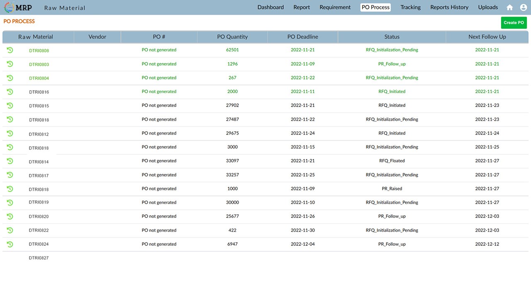531x298 pixels.
Task: Open the Dashboard menu item
Action: click(x=270, y=7)
